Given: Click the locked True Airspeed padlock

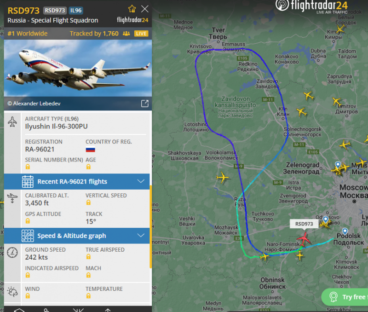Looking at the screenshot, I should [88, 257].
